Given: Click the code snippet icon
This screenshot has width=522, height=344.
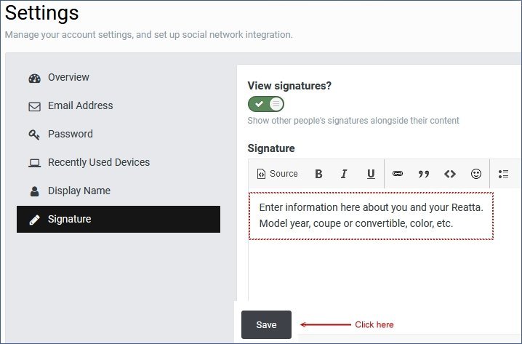Looking at the screenshot, I should (x=450, y=174).
